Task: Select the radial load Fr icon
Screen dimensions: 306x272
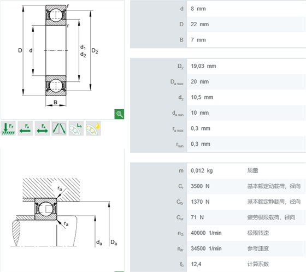Action: 8,128
